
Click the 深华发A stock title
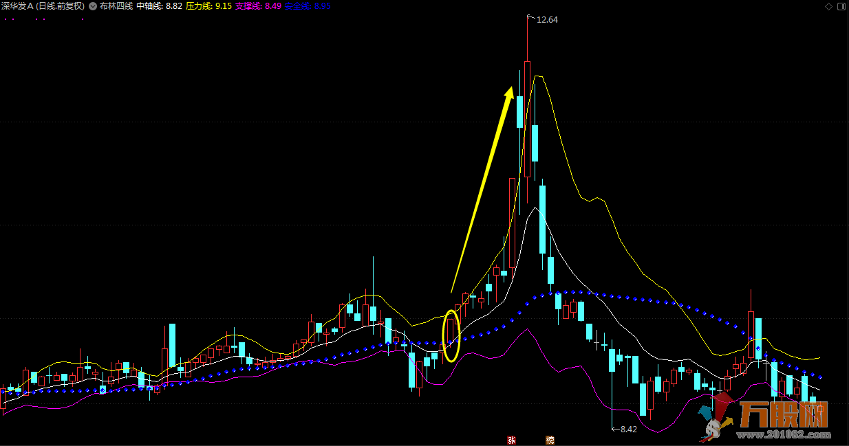43,6
